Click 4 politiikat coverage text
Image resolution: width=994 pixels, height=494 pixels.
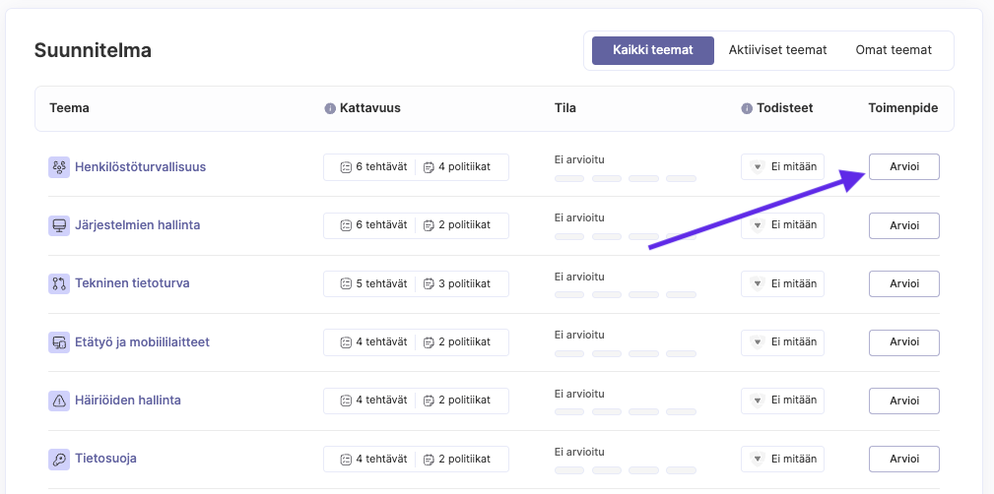pyautogui.click(x=465, y=167)
